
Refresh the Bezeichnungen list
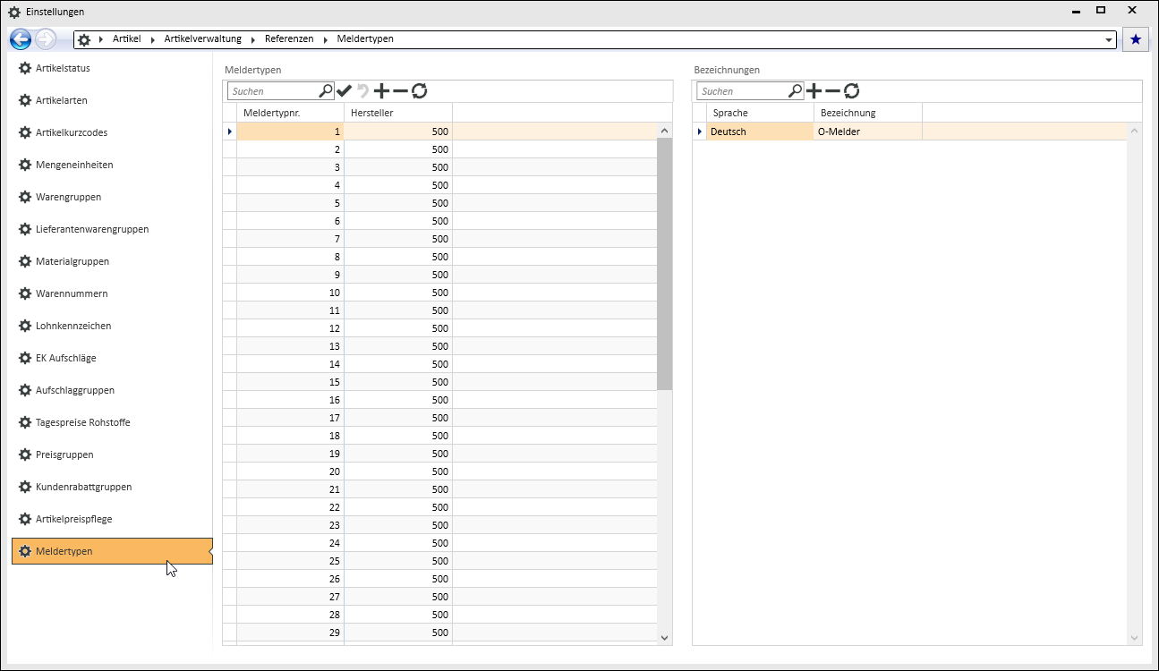(x=852, y=90)
